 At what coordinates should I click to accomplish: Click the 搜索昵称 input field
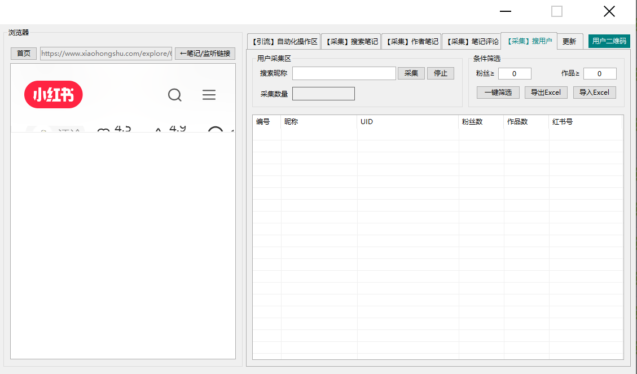tap(344, 73)
